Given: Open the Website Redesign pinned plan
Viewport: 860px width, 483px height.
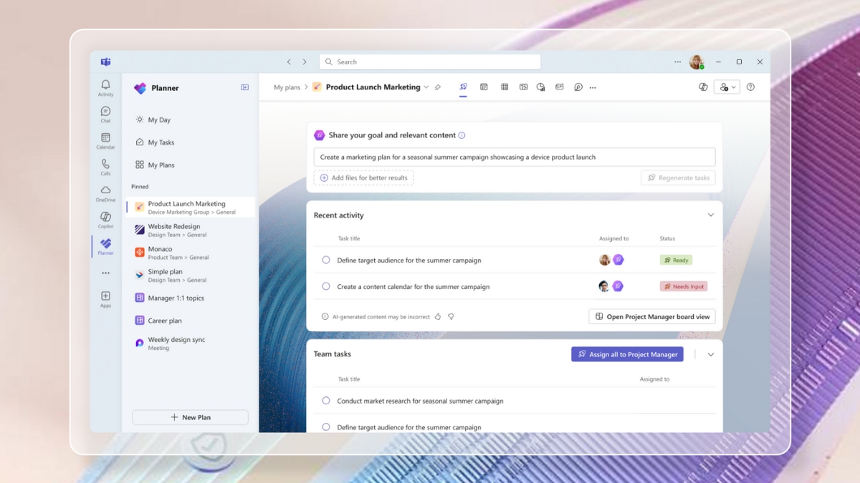Looking at the screenshot, I should pyautogui.click(x=173, y=230).
